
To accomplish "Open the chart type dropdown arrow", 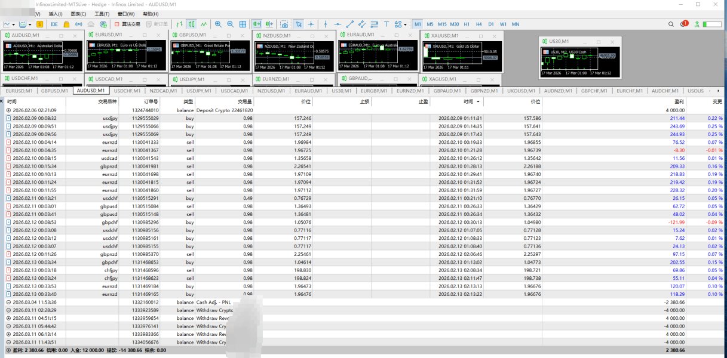I will click(14, 24).
